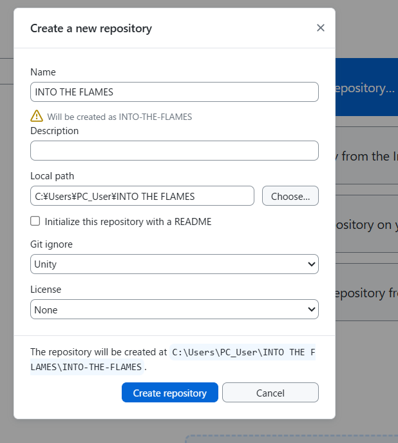Close the Create a new repository dialog

(x=321, y=28)
